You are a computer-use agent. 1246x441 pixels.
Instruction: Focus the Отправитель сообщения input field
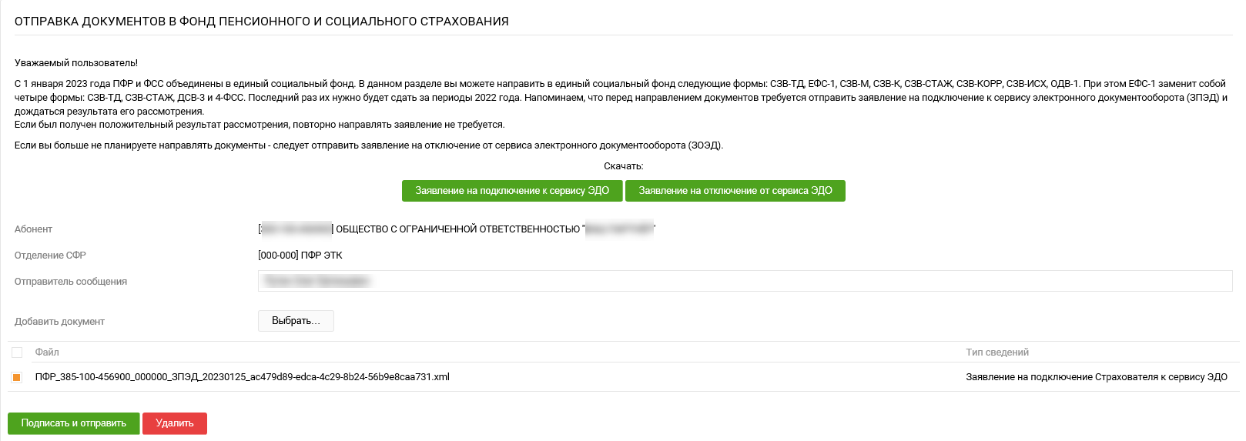(x=745, y=281)
